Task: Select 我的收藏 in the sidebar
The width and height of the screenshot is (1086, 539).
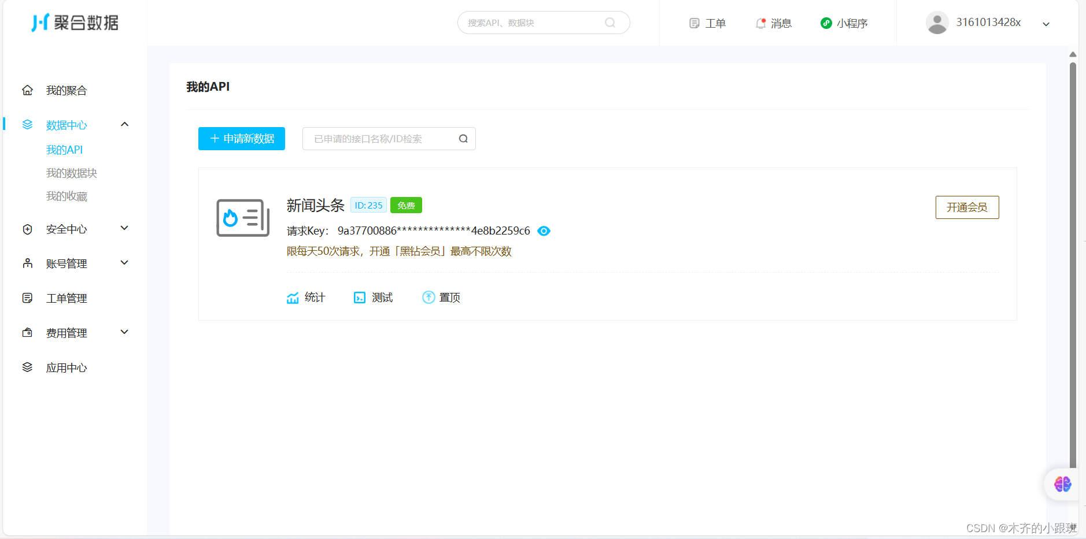Action: pos(67,196)
